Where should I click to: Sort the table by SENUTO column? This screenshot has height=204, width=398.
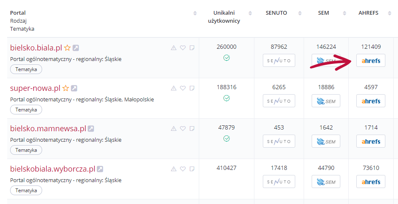pos(300,13)
